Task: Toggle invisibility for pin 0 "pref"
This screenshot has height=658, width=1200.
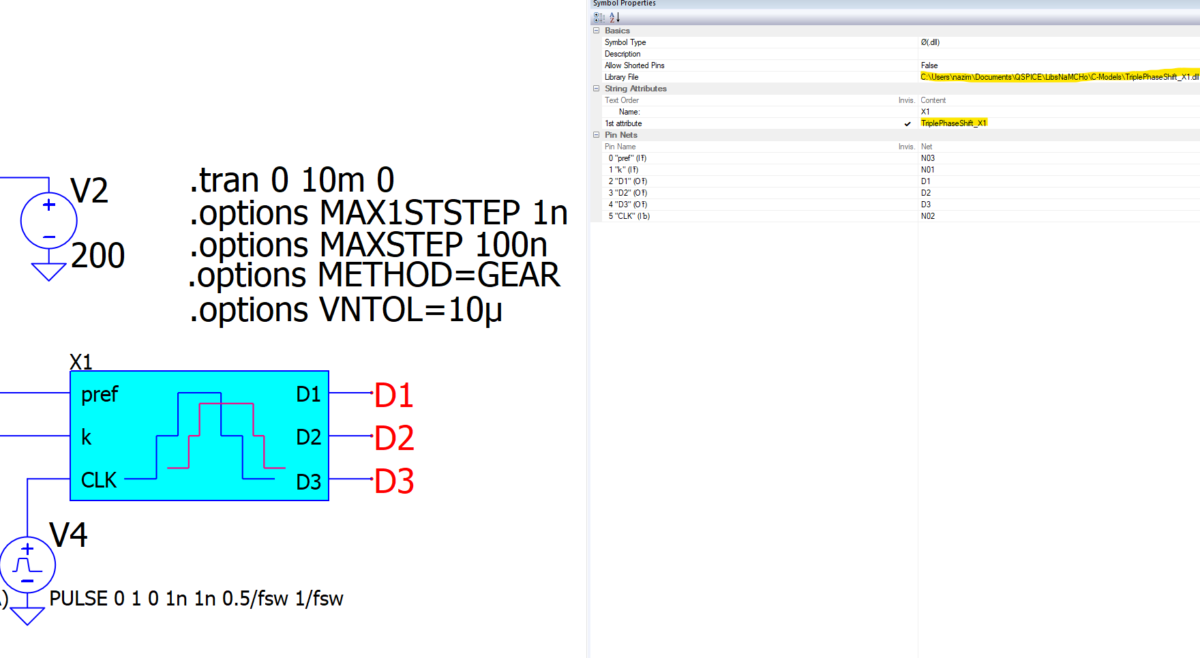Action: pos(907,158)
